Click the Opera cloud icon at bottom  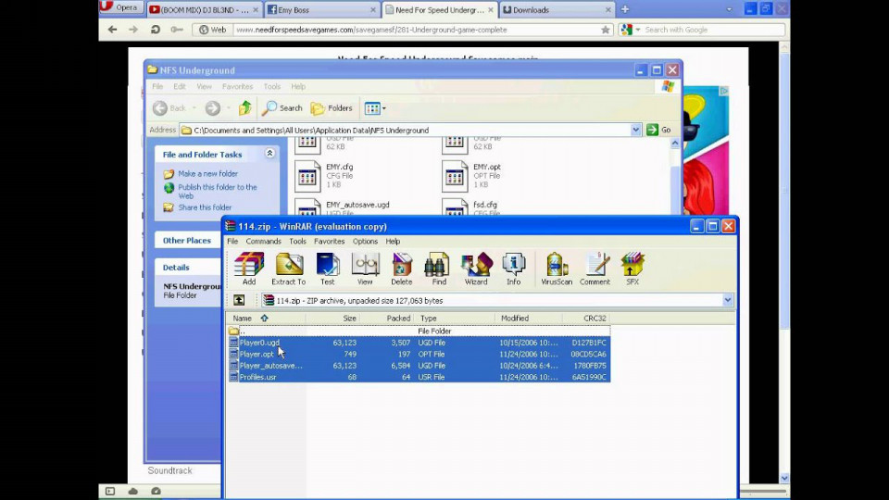132,491
